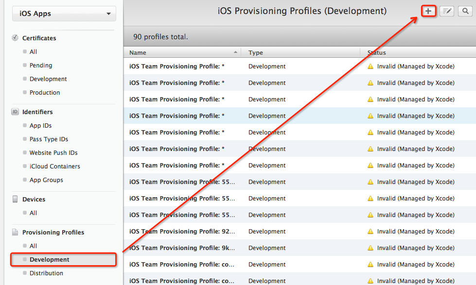Select Pending under Certificates
Screen dimensions: 476x285
41,66
